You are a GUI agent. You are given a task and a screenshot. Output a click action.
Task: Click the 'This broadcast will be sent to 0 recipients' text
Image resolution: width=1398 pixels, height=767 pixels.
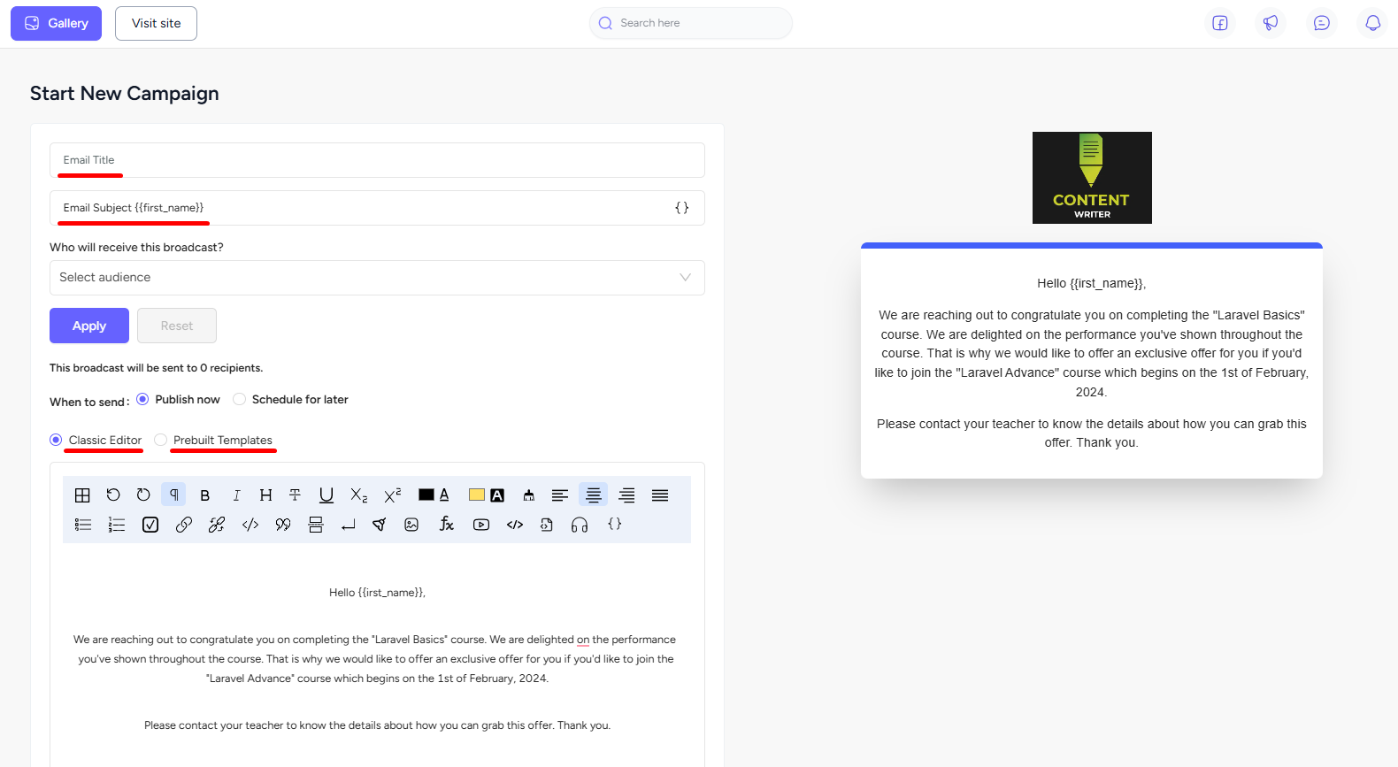click(x=157, y=368)
